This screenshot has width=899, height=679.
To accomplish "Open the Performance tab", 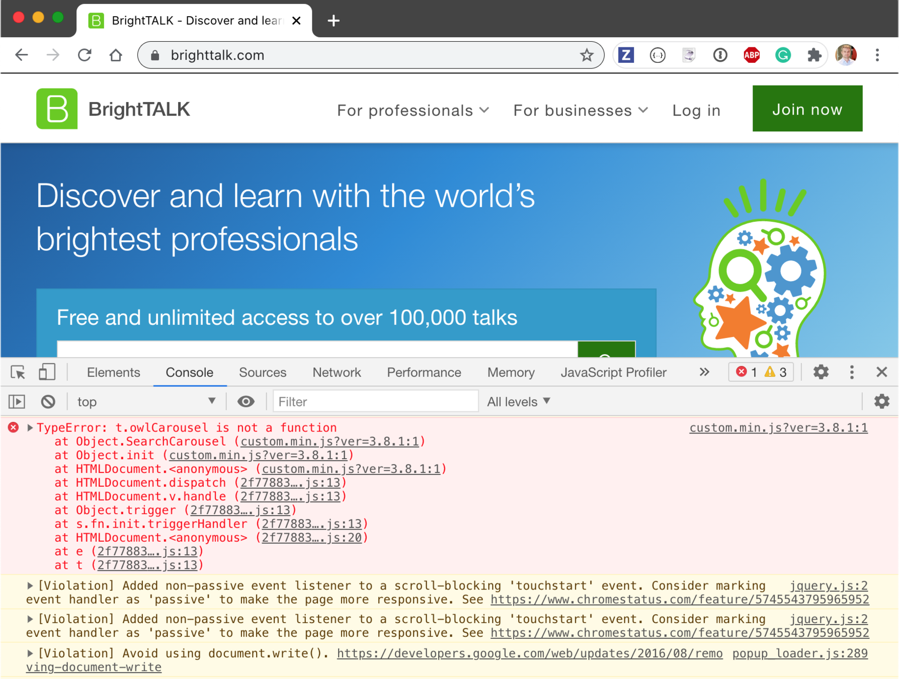I will pos(424,372).
